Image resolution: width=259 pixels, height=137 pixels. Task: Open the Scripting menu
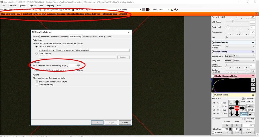point(50,6)
